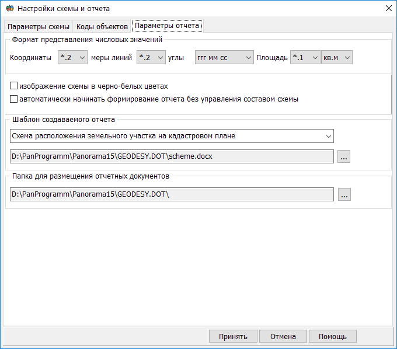Screen dimensions: 397x349
Task: Open the углы format dropdown
Action: (x=224, y=58)
